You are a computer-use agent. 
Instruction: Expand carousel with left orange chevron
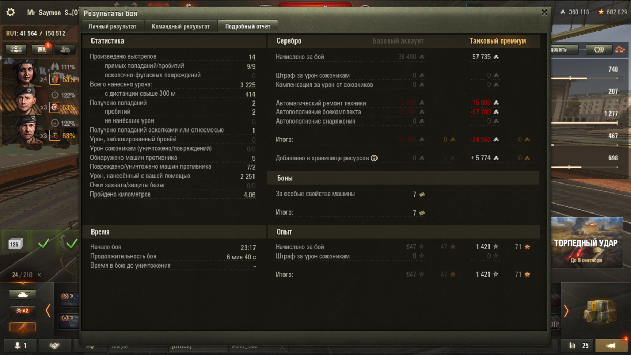pyautogui.click(x=48, y=310)
